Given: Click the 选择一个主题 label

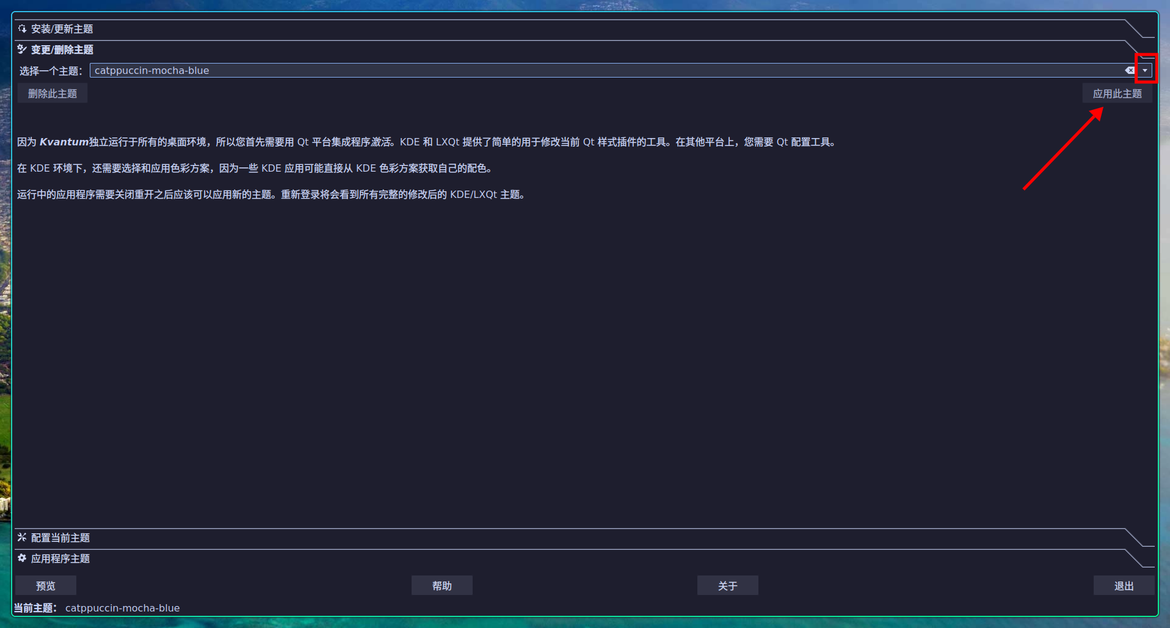Looking at the screenshot, I should pyautogui.click(x=51, y=71).
